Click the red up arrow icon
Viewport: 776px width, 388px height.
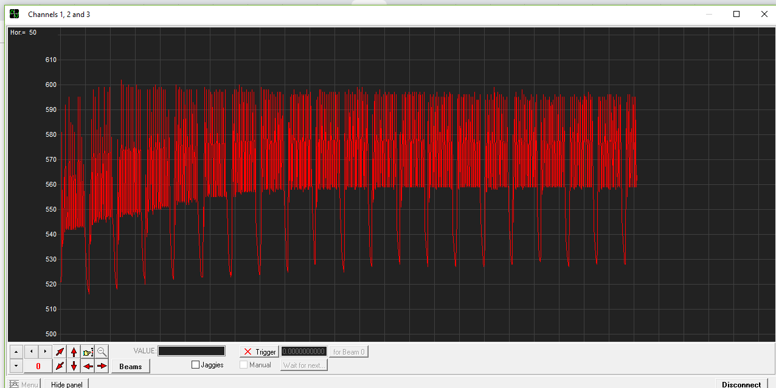coord(74,352)
